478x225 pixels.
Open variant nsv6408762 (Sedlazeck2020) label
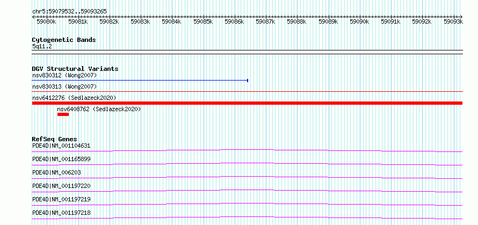coord(99,109)
